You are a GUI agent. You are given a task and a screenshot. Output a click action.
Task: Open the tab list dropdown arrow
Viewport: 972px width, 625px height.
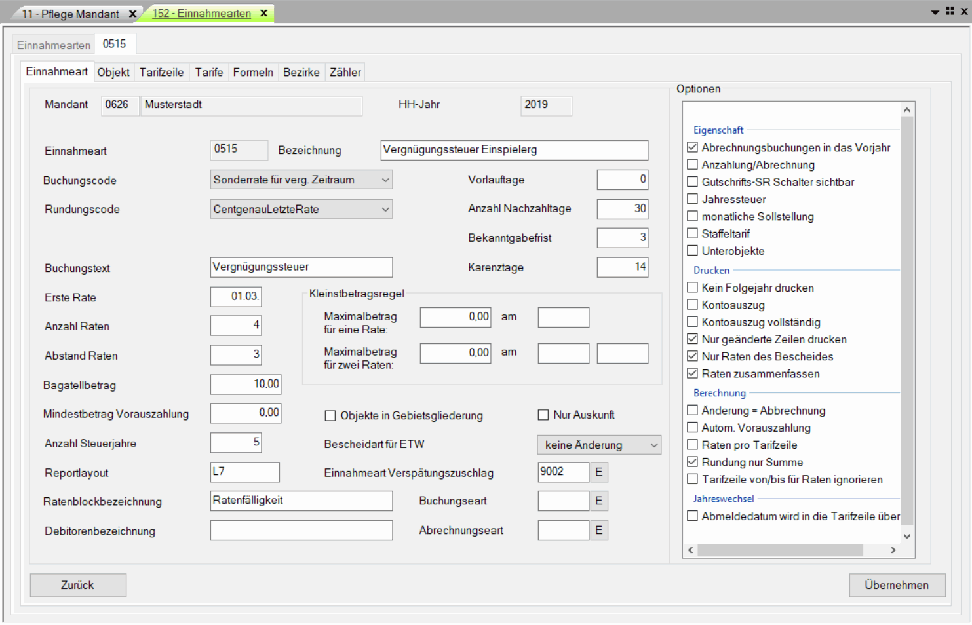pyautogui.click(x=935, y=12)
